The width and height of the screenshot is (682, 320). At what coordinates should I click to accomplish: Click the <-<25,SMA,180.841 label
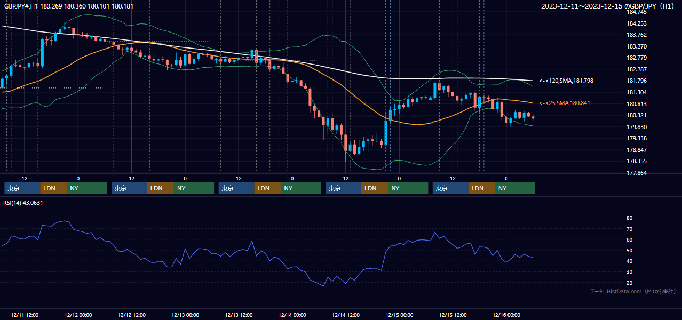(x=565, y=103)
